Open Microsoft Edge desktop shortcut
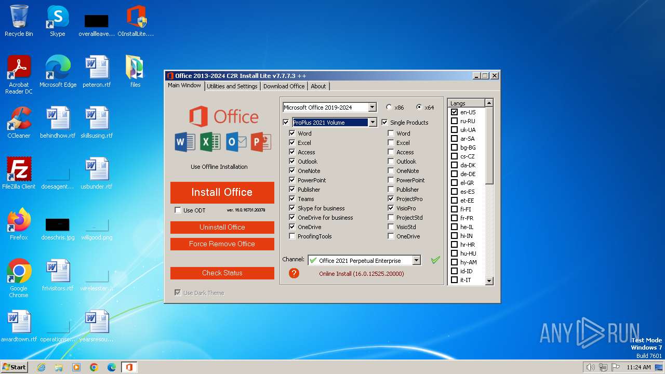Screen dimensions: 665x374 [58, 72]
